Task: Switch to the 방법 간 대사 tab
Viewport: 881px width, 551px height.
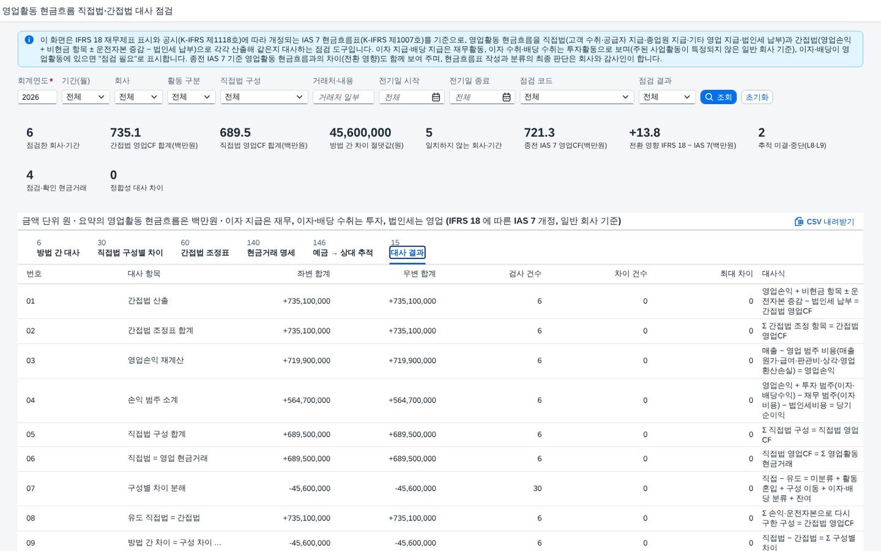Action: 58,248
